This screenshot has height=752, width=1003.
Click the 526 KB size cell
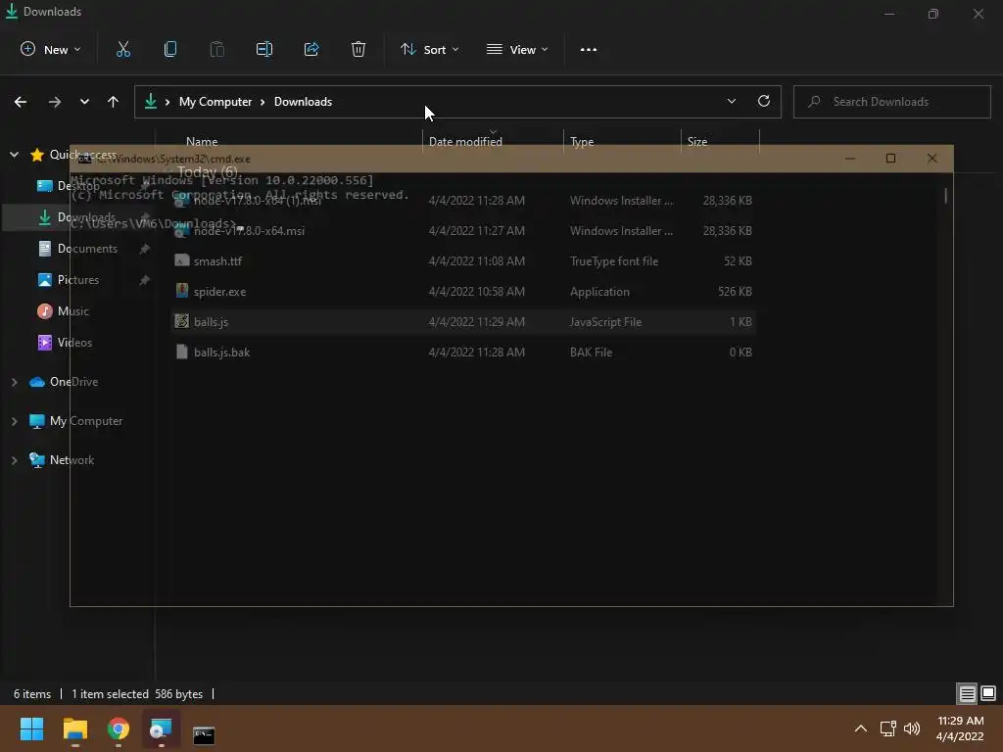coord(735,292)
